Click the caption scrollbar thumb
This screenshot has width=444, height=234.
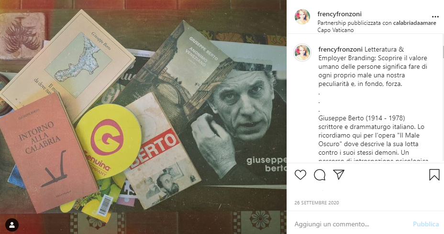[443, 52]
